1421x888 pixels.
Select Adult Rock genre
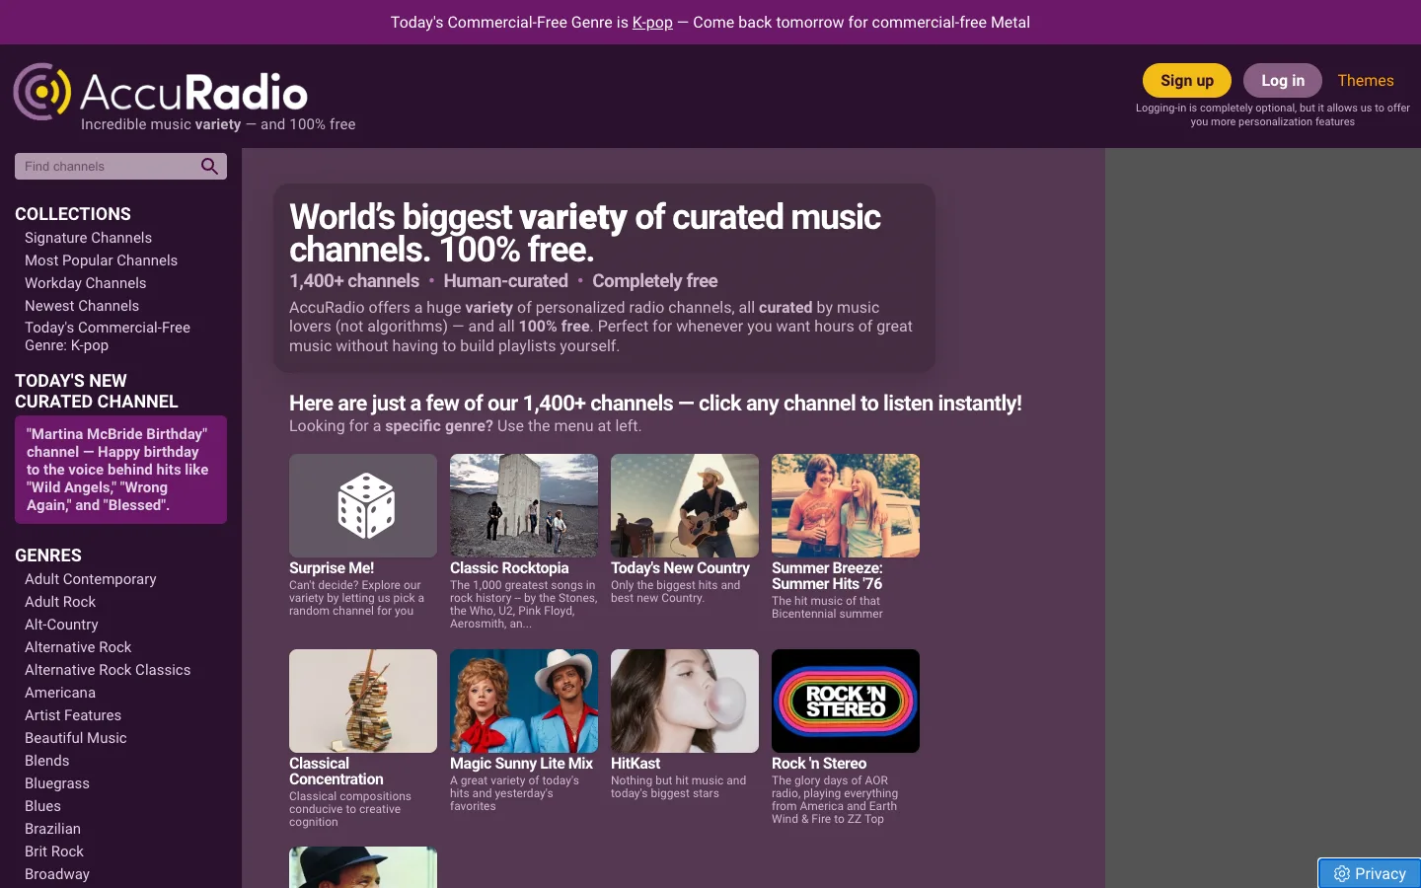(x=60, y=602)
